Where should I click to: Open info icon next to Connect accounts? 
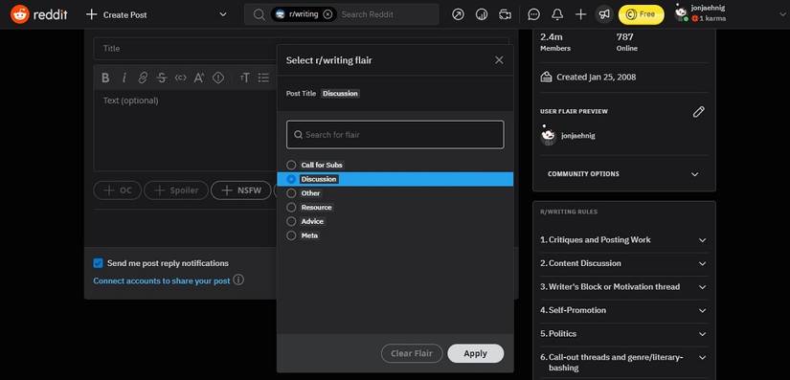[x=238, y=279]
